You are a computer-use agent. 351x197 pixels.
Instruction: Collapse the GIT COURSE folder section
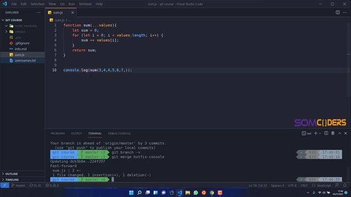coord(3,20)
